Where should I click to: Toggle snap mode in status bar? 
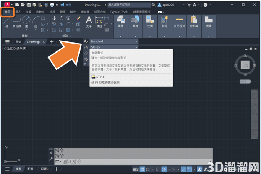pos(148,169)
